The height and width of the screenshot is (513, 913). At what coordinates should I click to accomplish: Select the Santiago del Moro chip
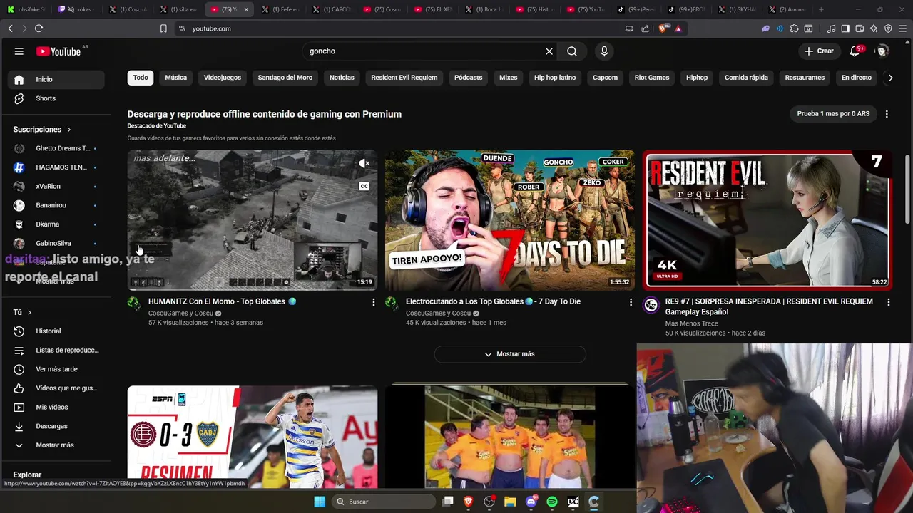click(x=285, y=78)
